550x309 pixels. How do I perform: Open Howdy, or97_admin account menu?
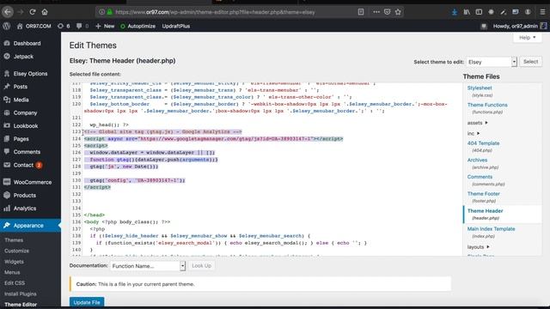pyautogui.click(x=520, y=26)
